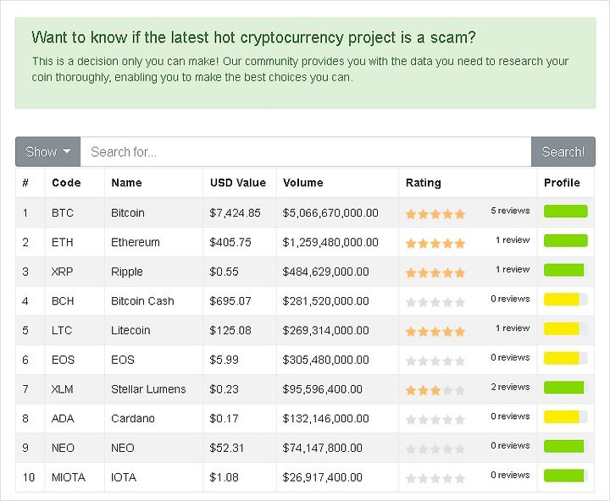Image resolution: width=610 pixels, height=501 pixels.
Task: Open 2 reviews link for Stellar Lumens
Action: [510, 387]
